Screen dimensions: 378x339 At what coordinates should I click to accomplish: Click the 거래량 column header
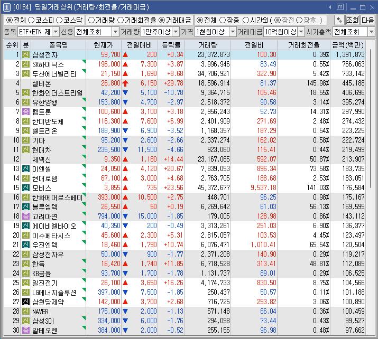(208, 45)
